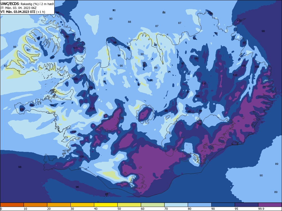Click the '50' legend tick label
This screenshot has width=282, height=211.
[x=119, y=209]
